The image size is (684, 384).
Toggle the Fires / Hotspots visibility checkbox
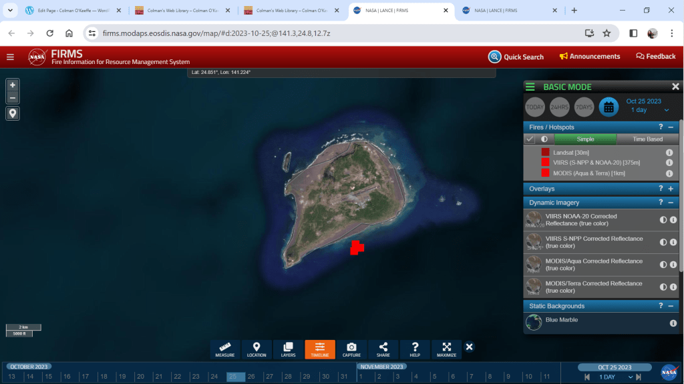(530, 139)
